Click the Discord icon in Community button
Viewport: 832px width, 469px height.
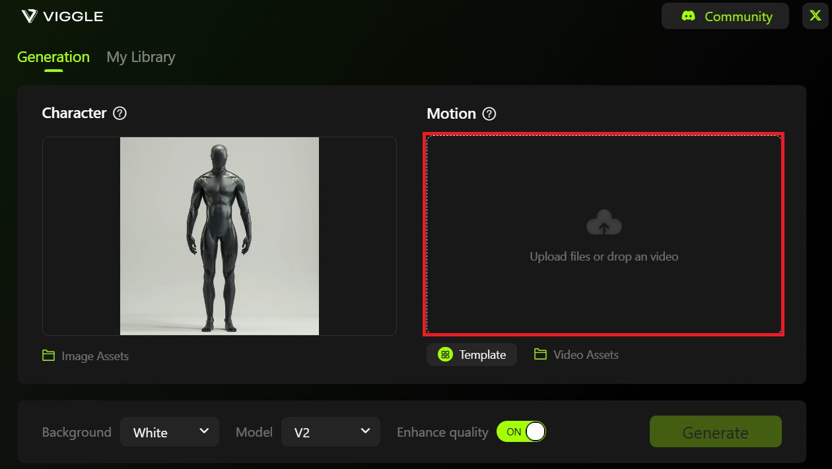click(x=688, y=16)
